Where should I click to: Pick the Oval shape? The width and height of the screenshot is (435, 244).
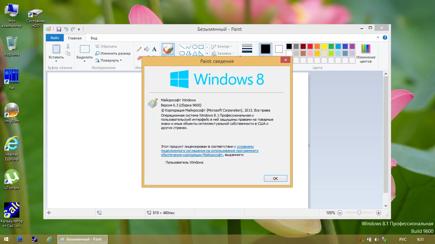pyautogui.click(x=195, y=47)
